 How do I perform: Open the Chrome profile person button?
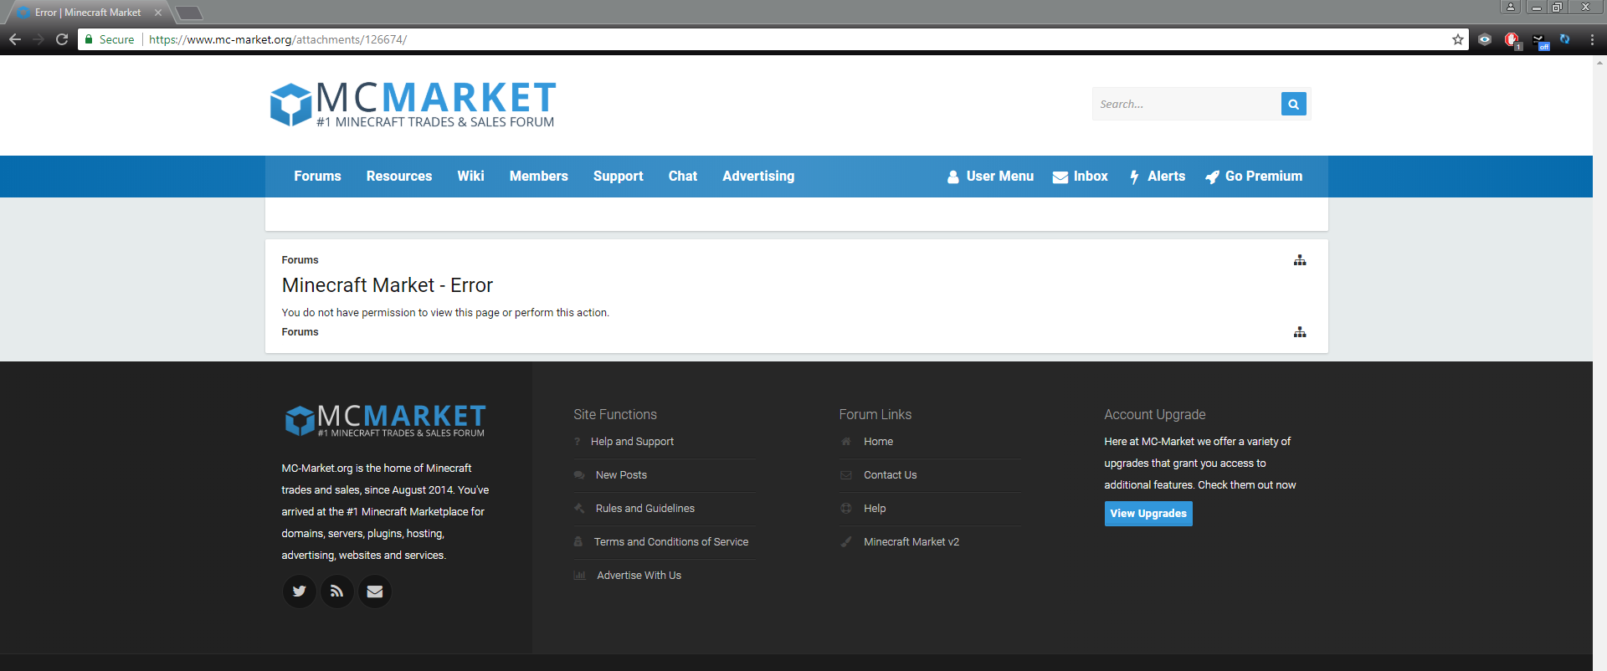1511,7
